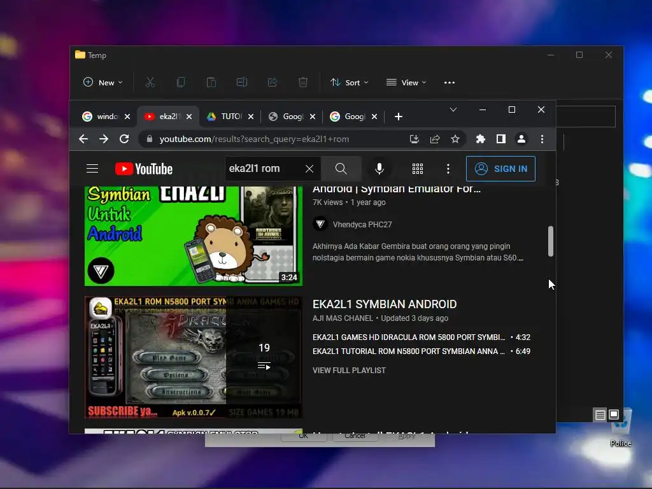Toggle Chrome side panel
This screenshot has width=652, height=489.
pos(501,139)
